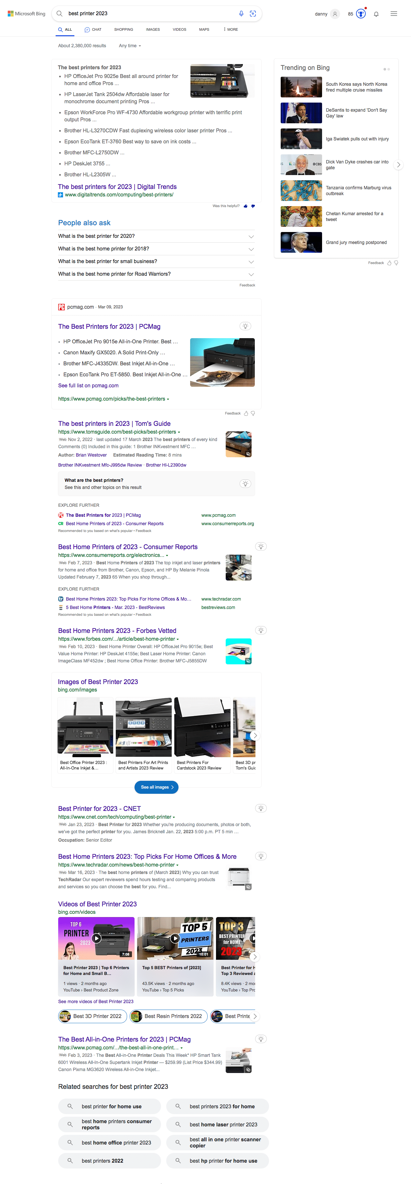The height and width of the screenshot is (1184, 411).
Task: Thumbs up the Trending on Bing feedback
Action: 389,263
